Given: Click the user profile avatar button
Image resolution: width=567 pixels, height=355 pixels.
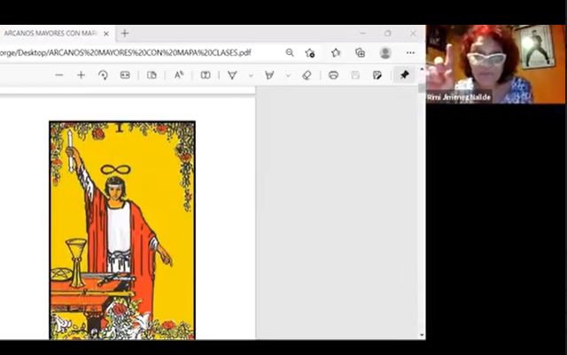Looking at the screenshot, I should [385, 52].
